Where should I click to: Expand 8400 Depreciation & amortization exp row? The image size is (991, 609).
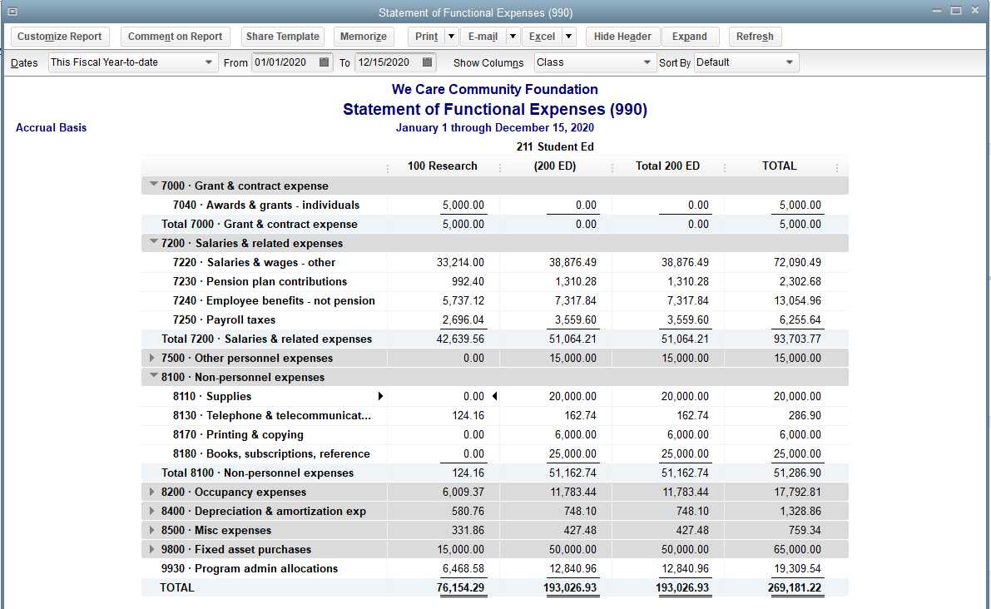tap(151, 511)
